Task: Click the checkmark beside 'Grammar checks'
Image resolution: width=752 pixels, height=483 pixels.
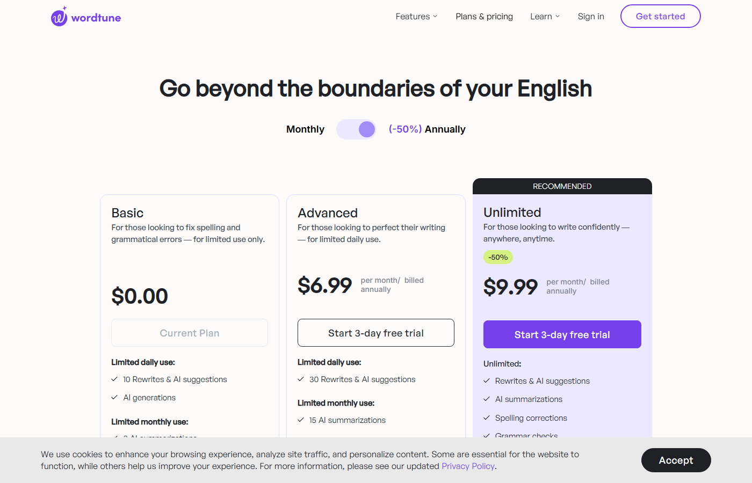Action: 488,436
